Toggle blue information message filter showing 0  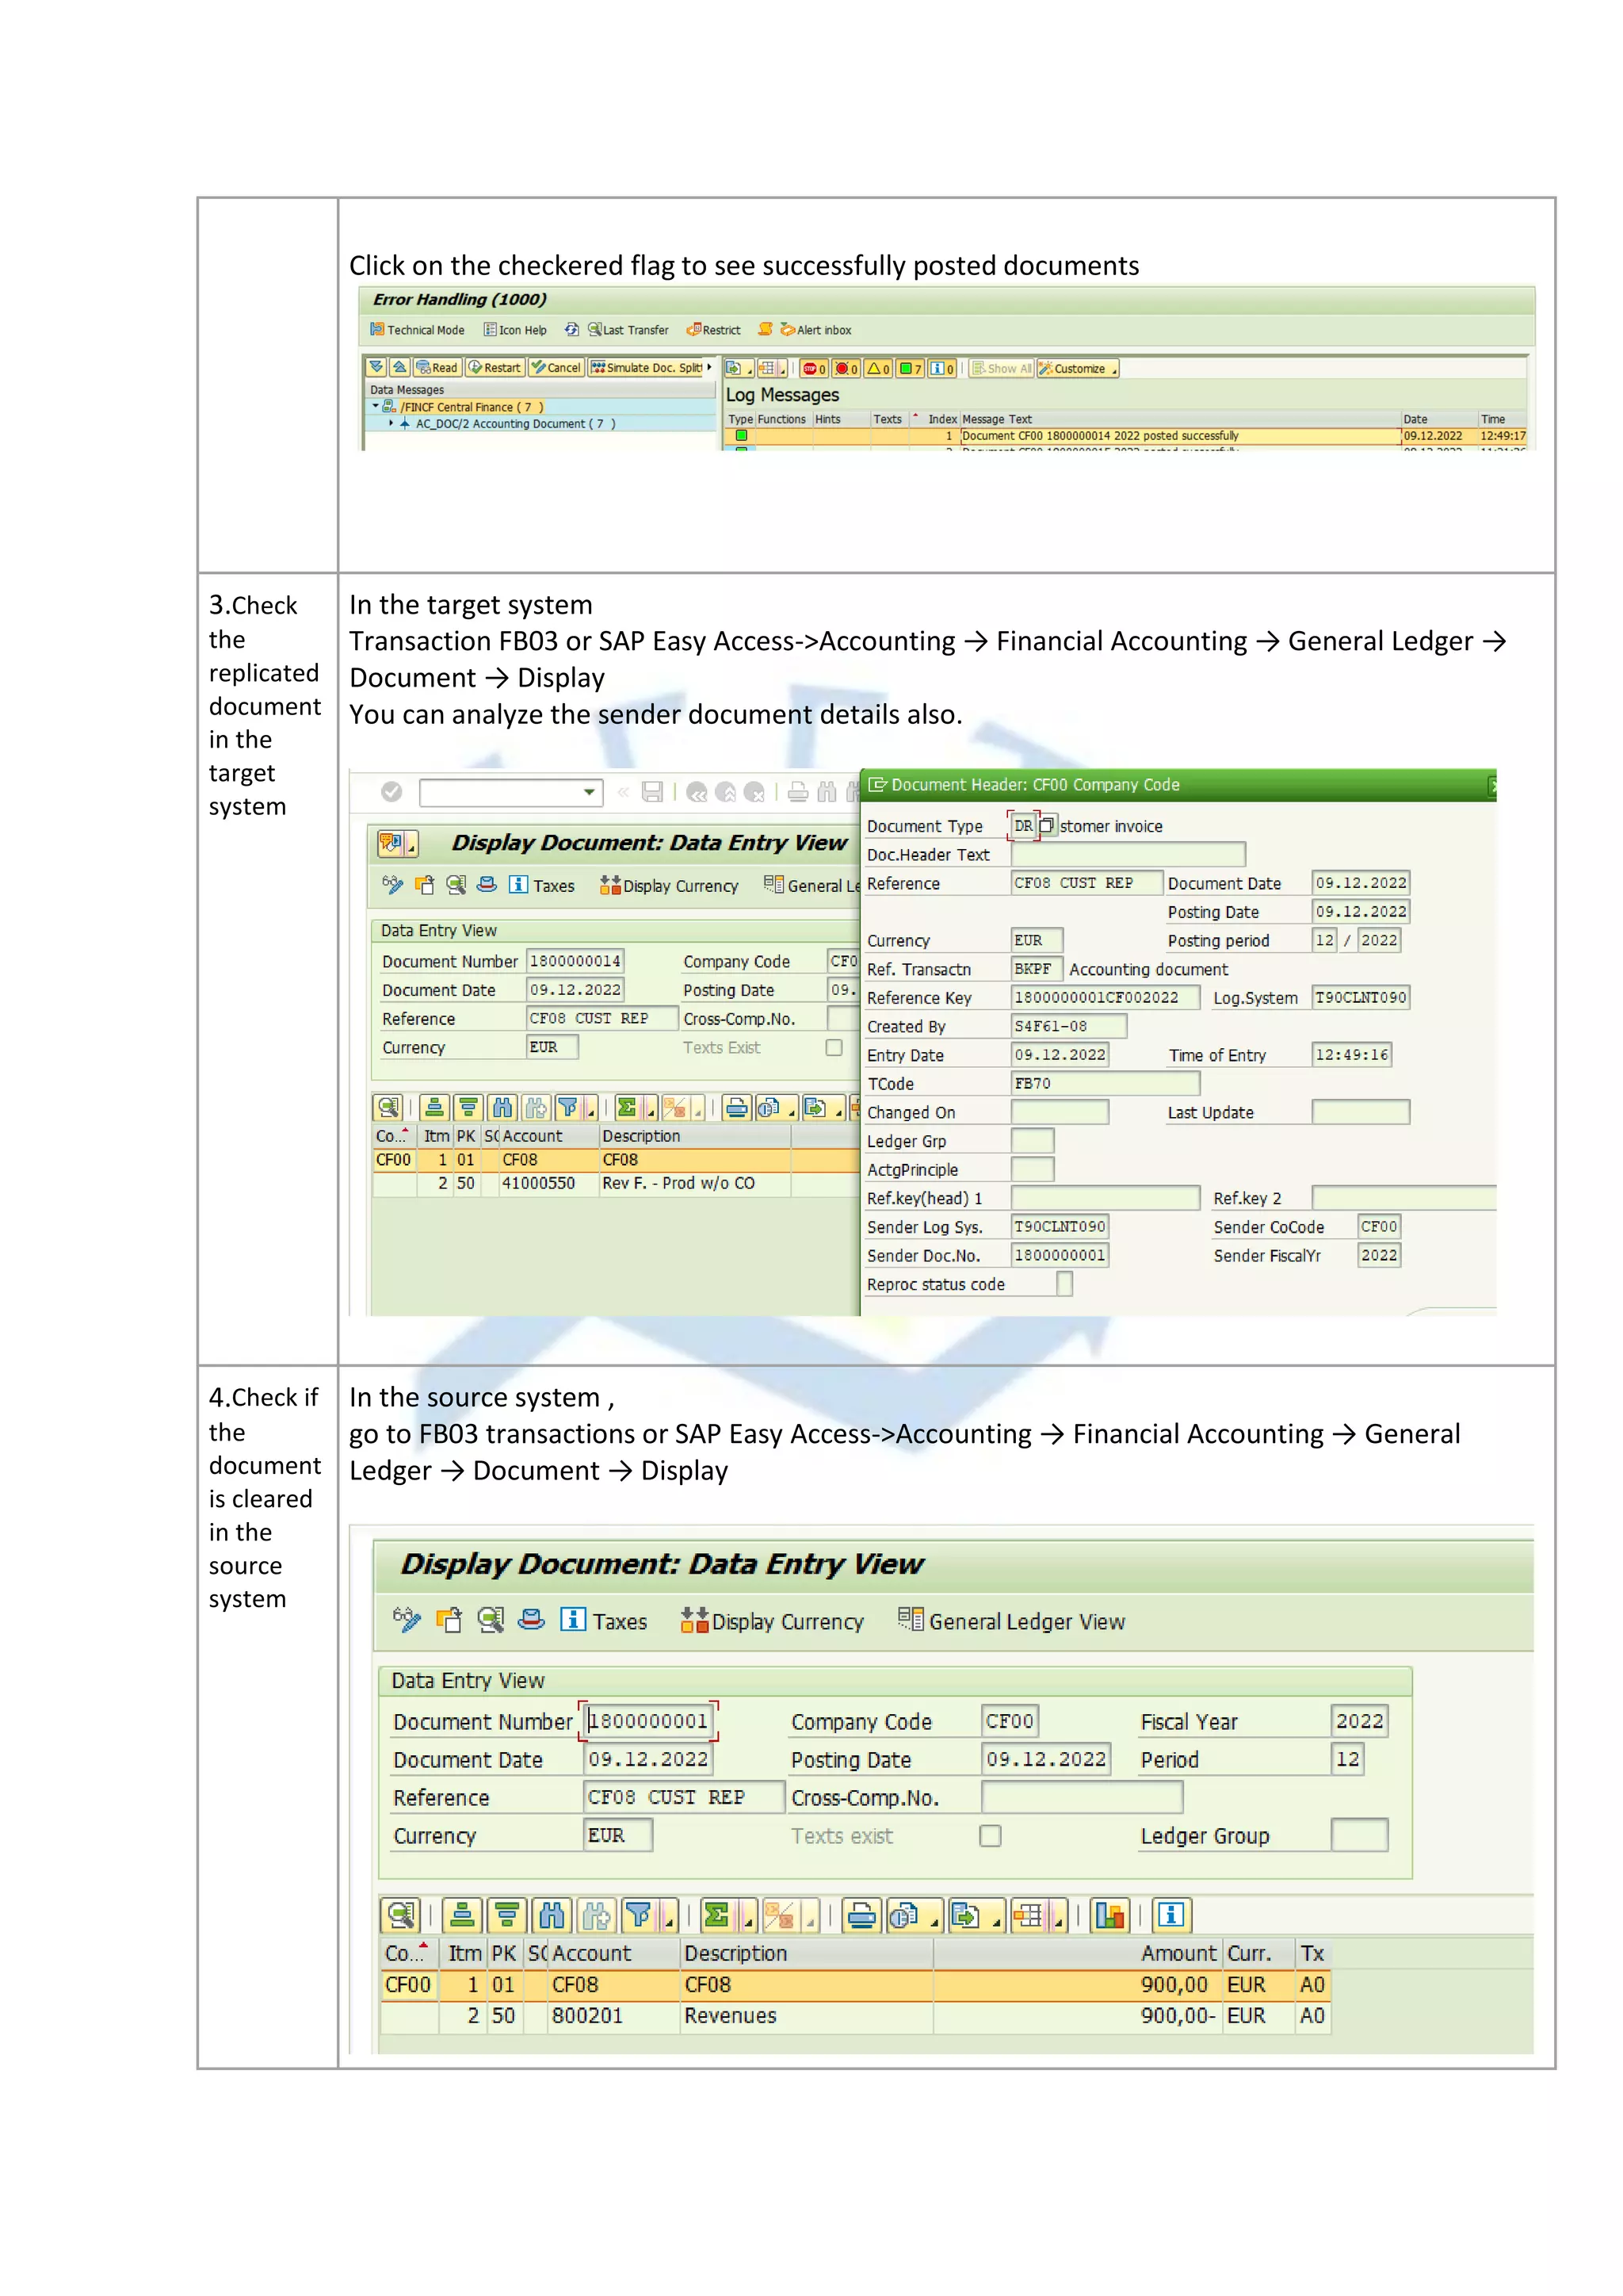(x=942, y=368)
